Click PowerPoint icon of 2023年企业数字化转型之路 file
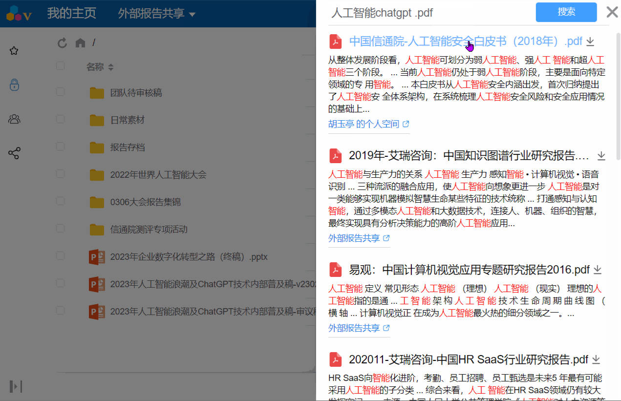This screenshot has height=401, width=621. point(97,257)
